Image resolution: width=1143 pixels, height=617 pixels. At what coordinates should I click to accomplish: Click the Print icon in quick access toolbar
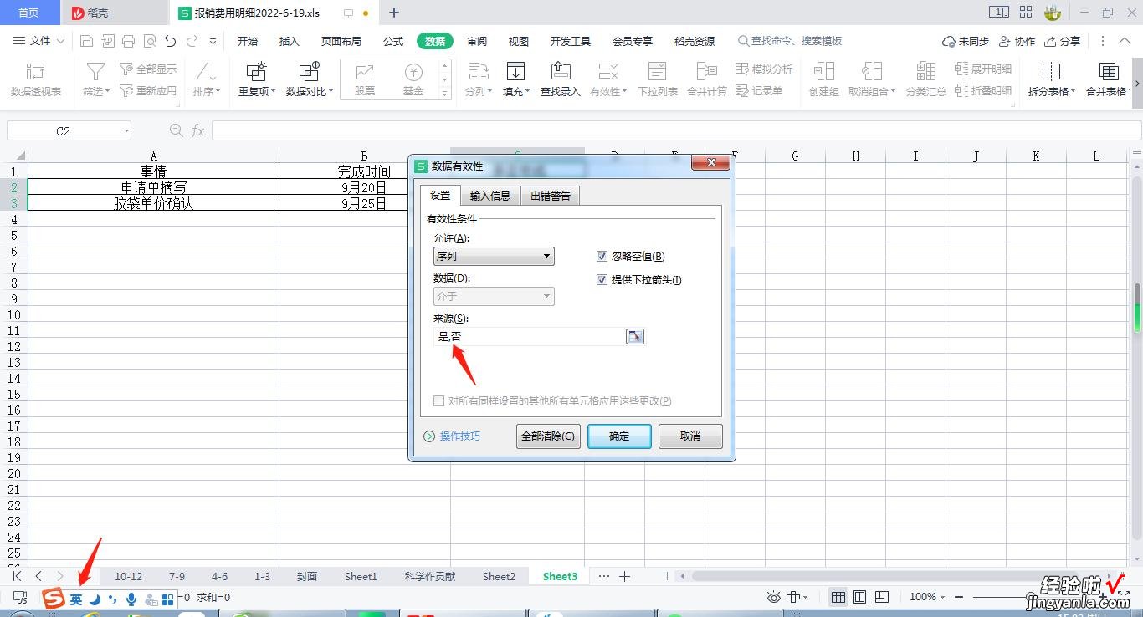(128, 41)
